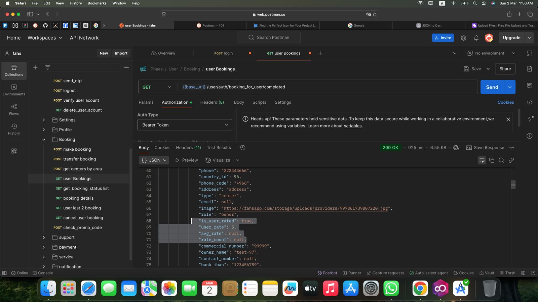
Task: Click the Send button
Action: coord(492,87)
